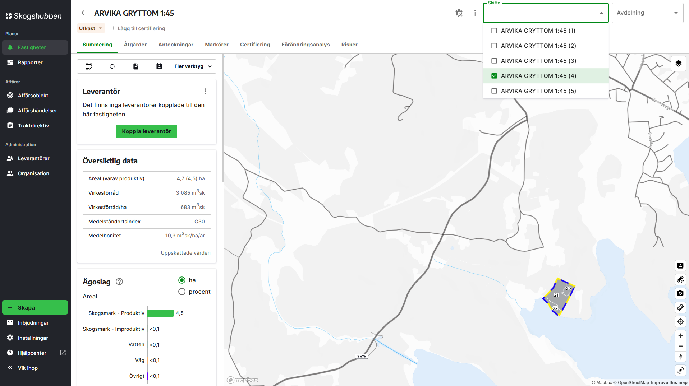
Task: Toggle 3D map view
Action: point(680,370)
